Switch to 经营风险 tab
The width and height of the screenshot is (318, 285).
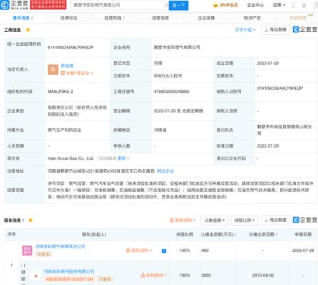point(114,18)
